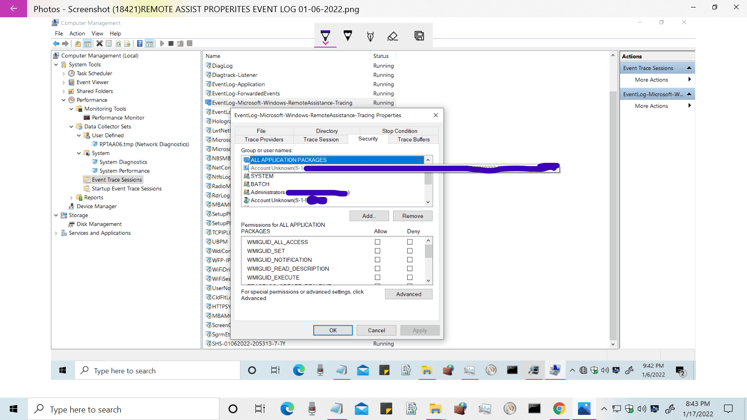Open Google Chrome from the taskbar
Image resolution: width=747 pixels, height=420 pixels.
(x=559, y=409)
